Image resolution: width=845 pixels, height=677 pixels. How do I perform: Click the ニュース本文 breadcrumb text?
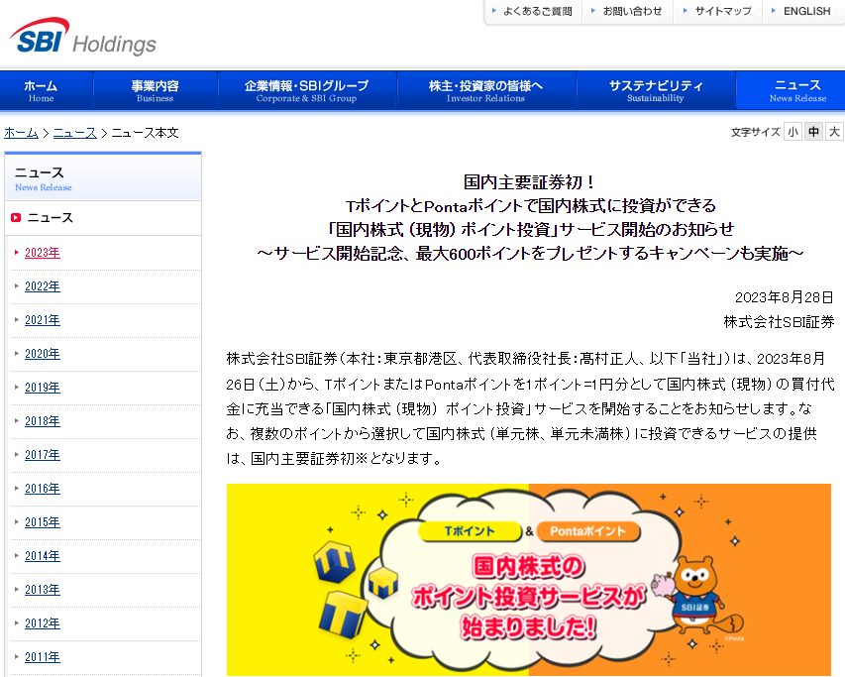coord(145,133)
